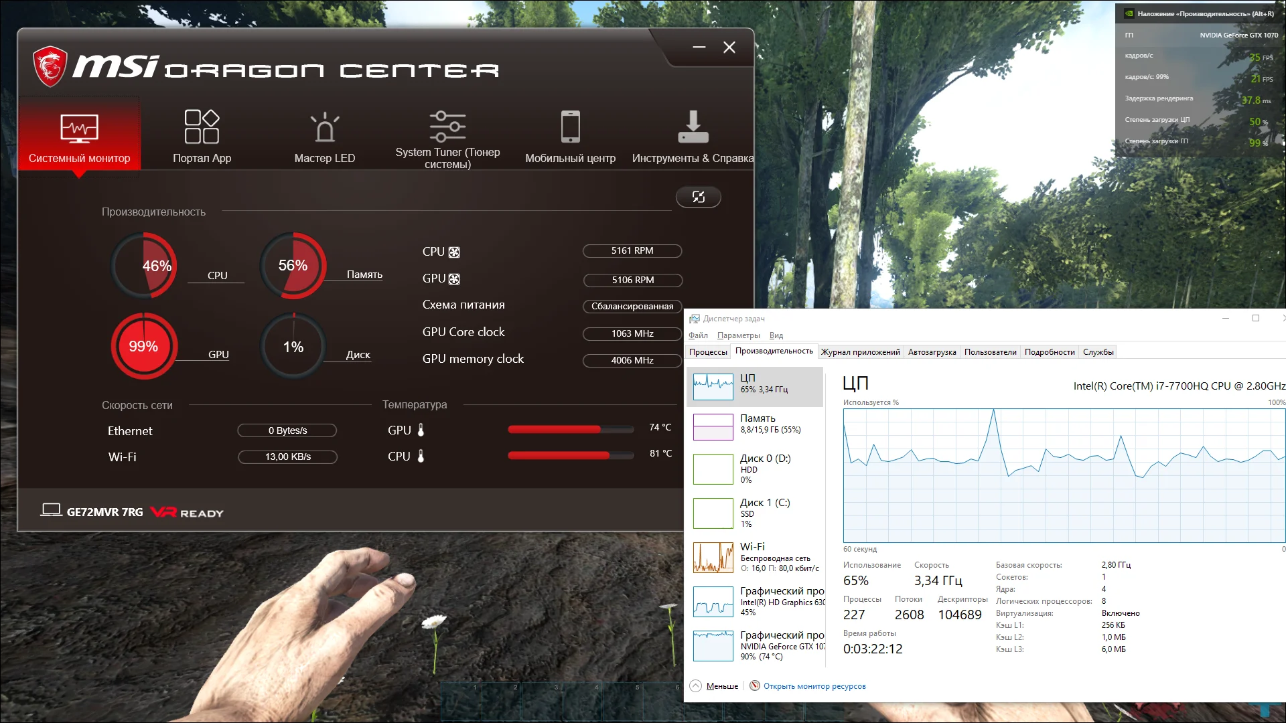Viewport: 1286px width, 723px height.
Task: Click the GPU fan icon
Action: (454, 279)
